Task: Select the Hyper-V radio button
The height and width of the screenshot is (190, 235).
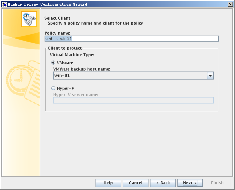Action: click(53, 88)
